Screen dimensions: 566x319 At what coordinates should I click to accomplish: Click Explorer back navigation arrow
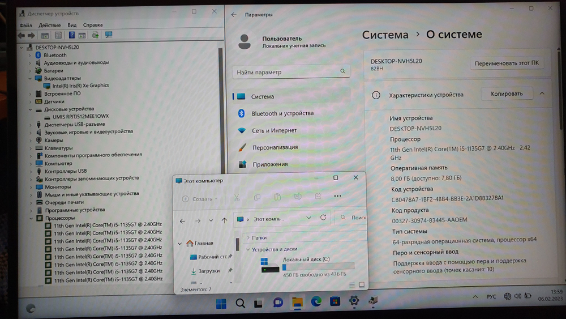tap(183, 221)
